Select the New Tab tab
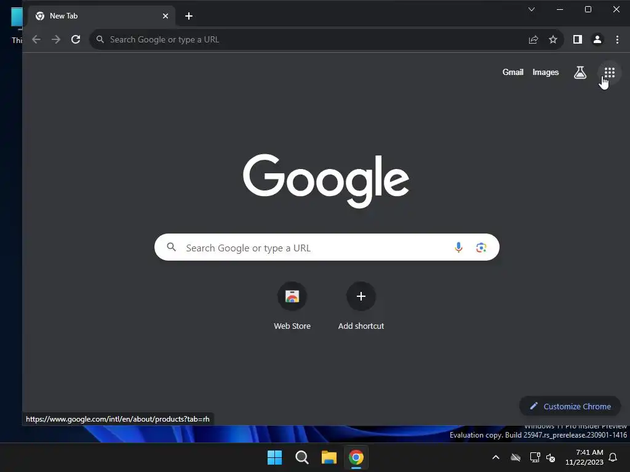 pos(102,16)
